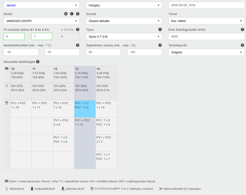This screenshot has width=246, height=195.
Task: Click the minimum module temperature field -10
Action: (x=21, y=52)
